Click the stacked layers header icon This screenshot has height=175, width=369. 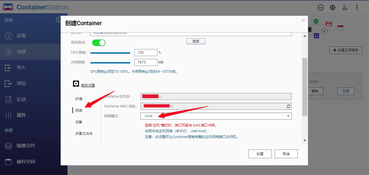pos(344,8)
